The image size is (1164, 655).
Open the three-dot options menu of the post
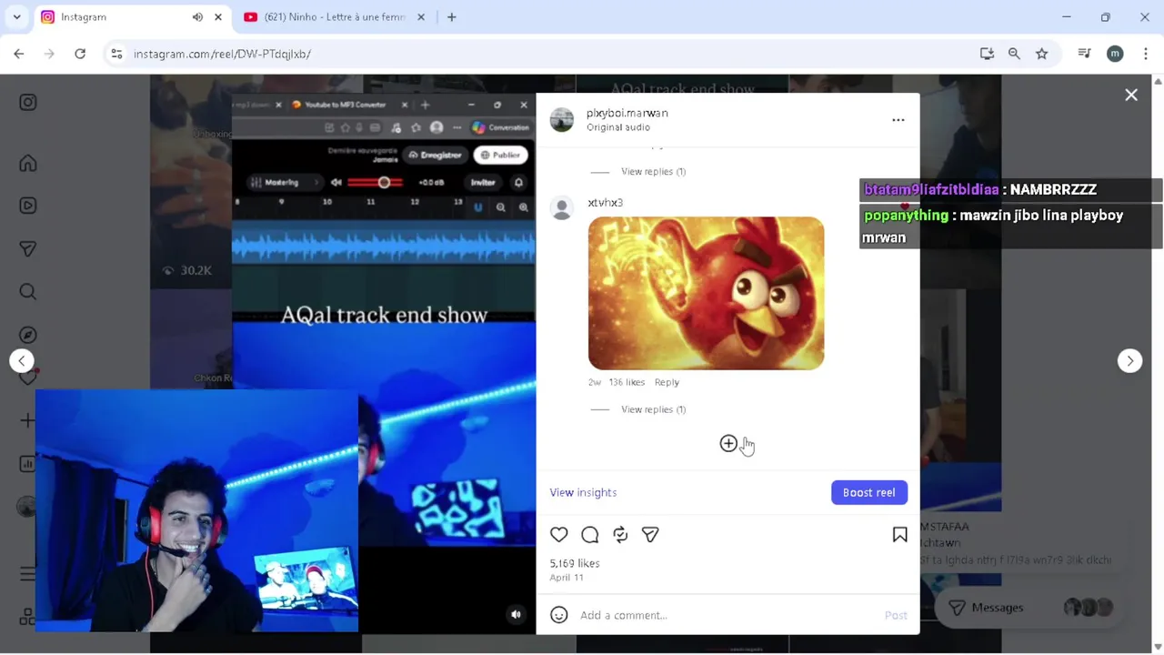[x=898, y=120]
